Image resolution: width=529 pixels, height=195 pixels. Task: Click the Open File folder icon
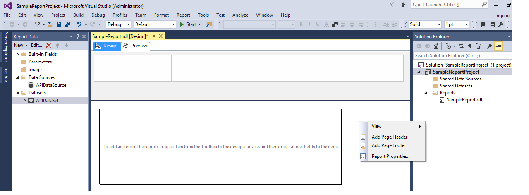tap(51, 24)
